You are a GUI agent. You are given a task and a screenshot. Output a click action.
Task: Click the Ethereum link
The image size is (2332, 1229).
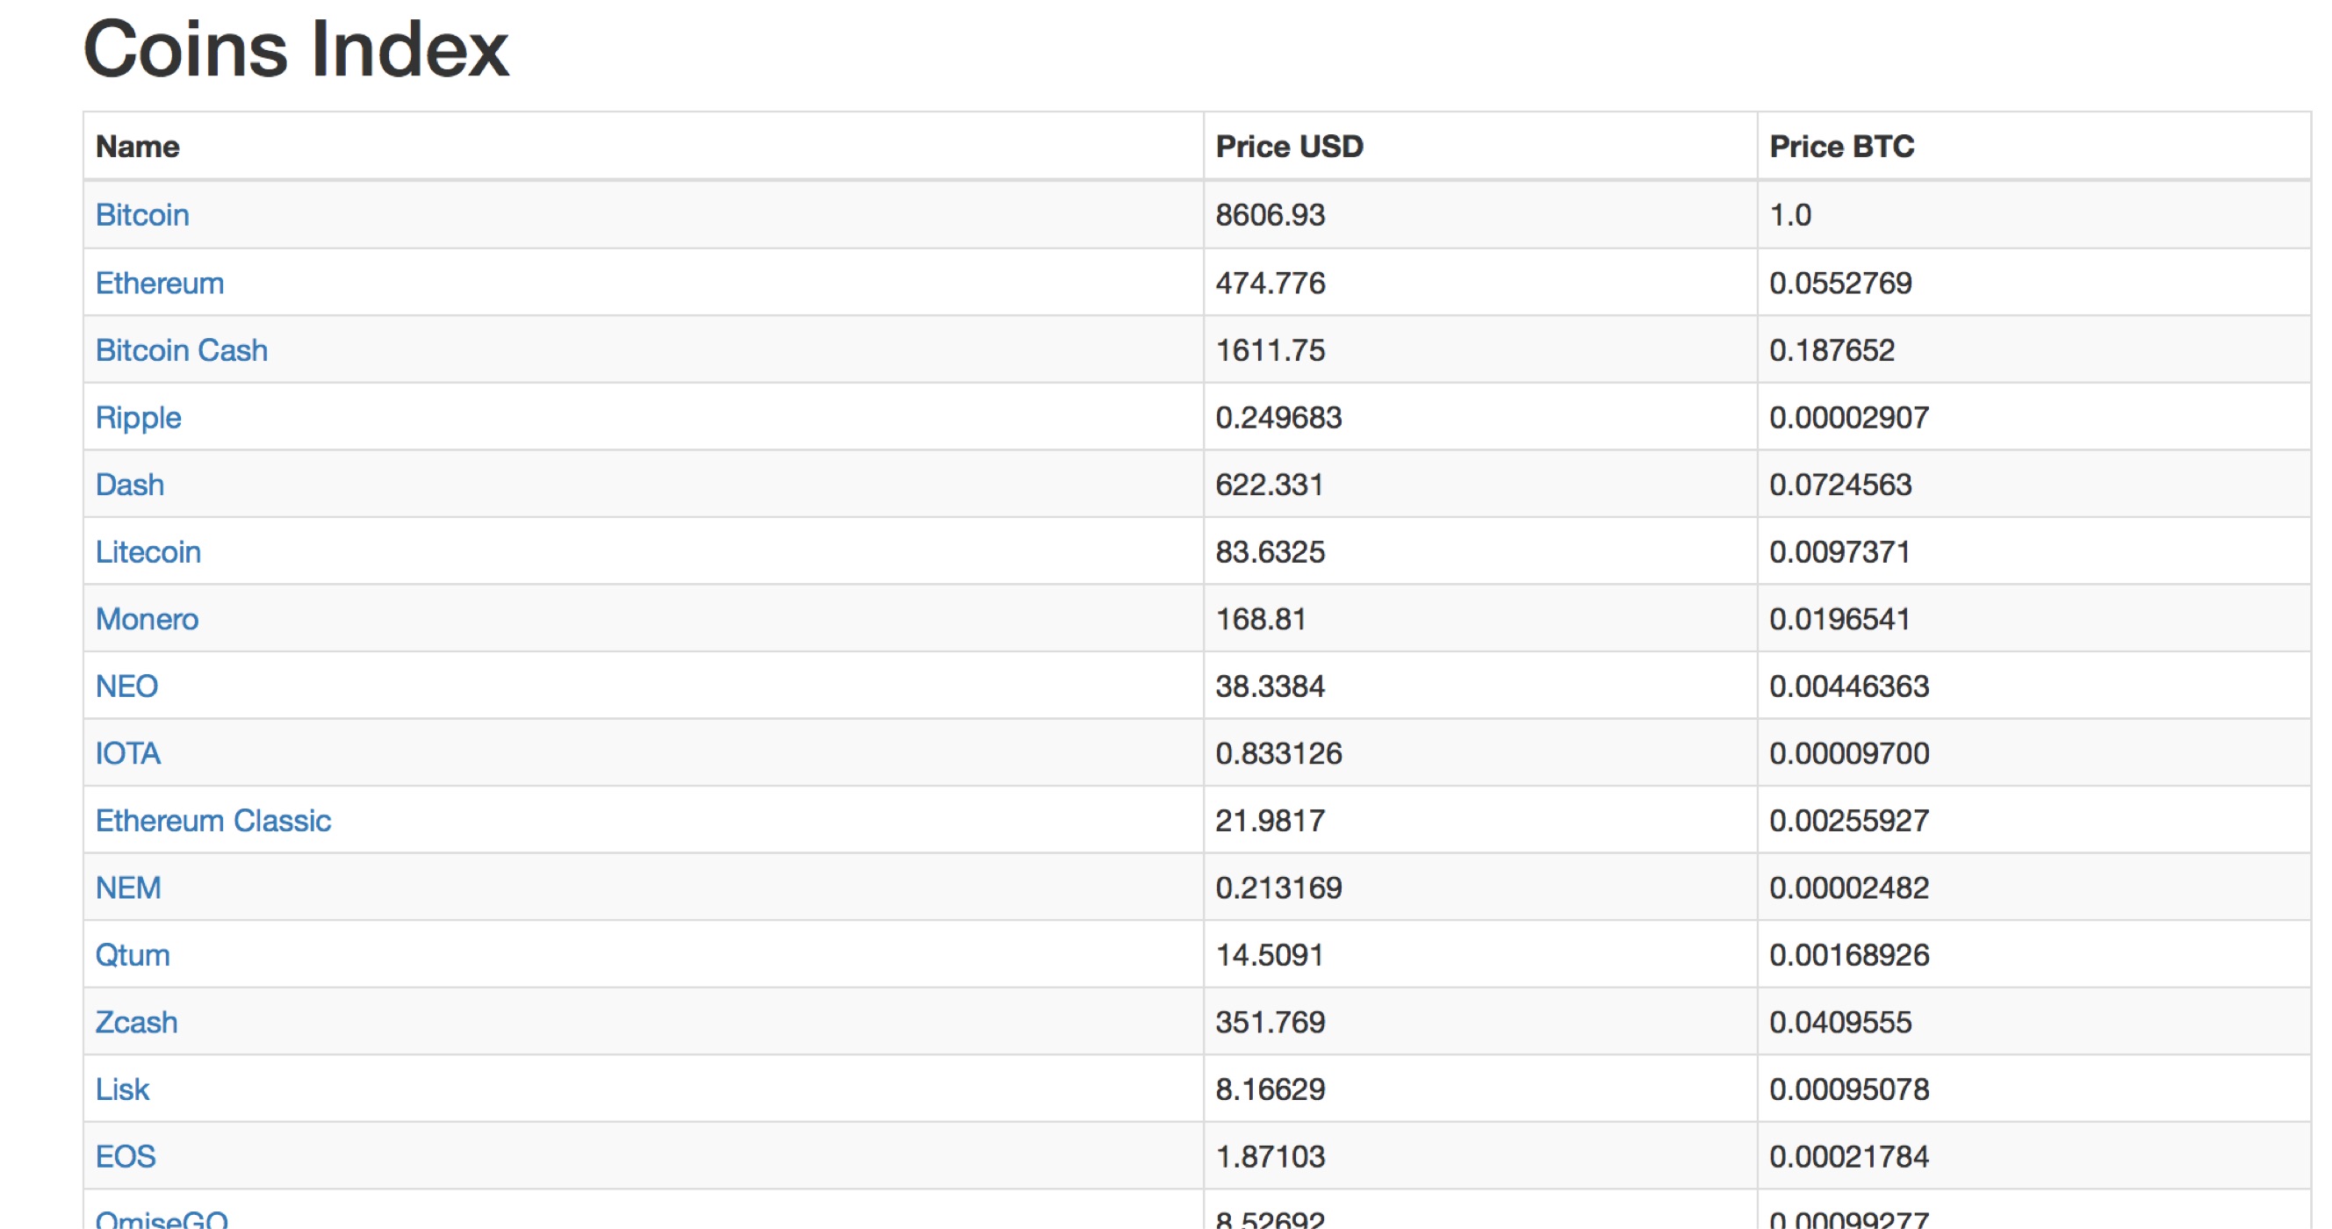click(159, 284)
